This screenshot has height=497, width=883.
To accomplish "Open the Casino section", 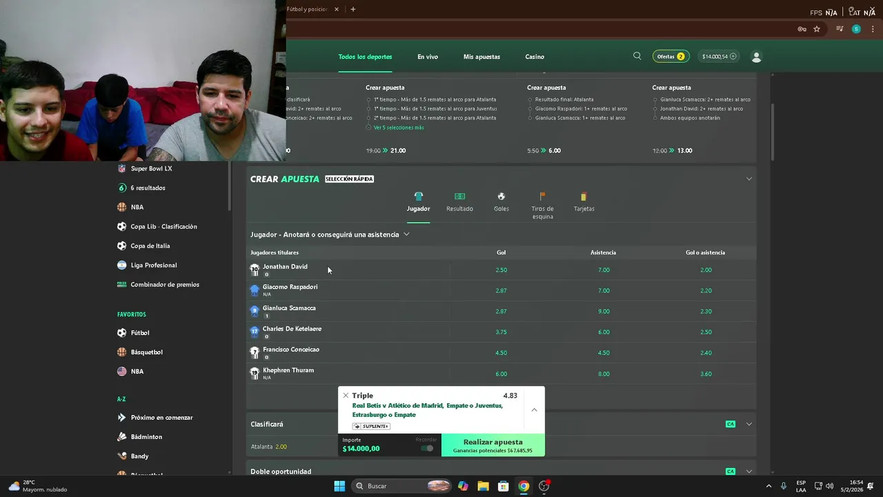I will [535, 57].
